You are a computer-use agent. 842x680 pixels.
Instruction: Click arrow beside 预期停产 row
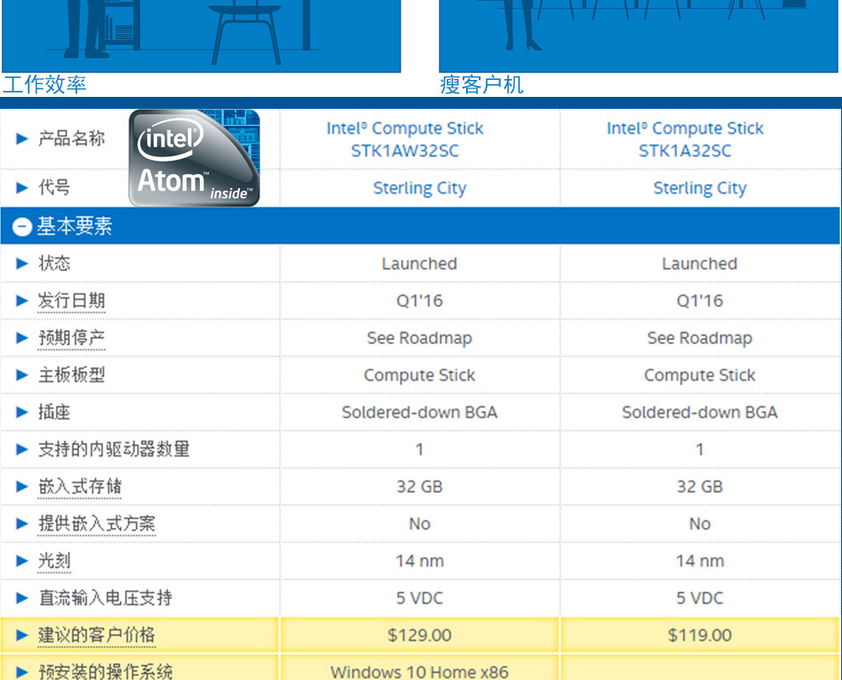pyautogui.click(x=22, y=338)
